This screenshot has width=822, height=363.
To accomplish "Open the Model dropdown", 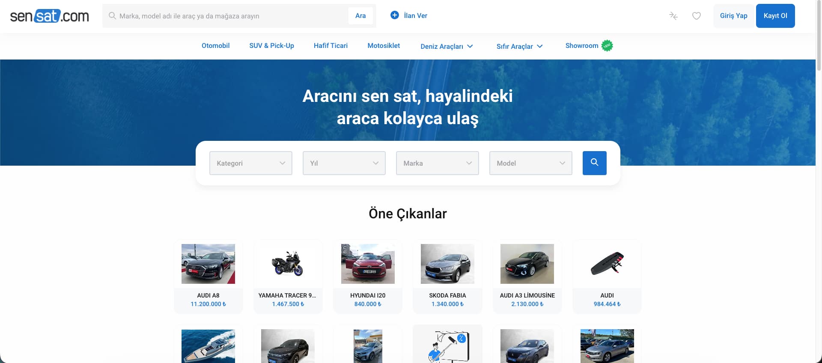I will click(x=531, y=163).
